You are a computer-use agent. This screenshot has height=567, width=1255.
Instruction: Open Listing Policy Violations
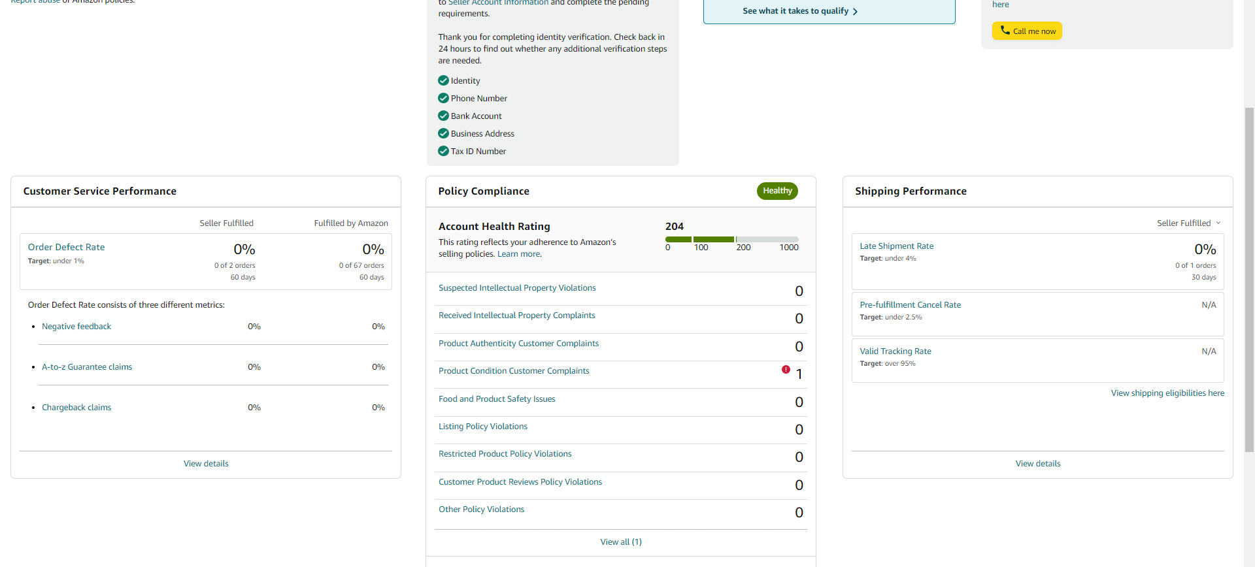pos(483,427)
